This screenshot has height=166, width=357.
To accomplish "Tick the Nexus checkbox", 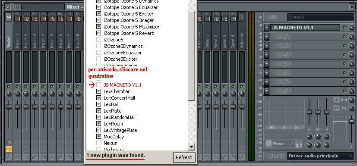I will pyautogui.click(x=98, y=143).
